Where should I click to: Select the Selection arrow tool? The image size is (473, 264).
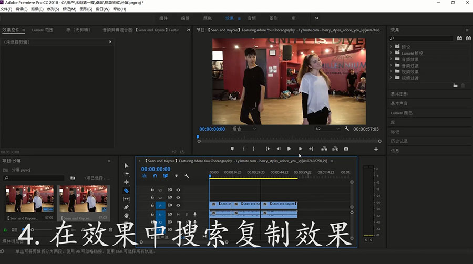126,165
